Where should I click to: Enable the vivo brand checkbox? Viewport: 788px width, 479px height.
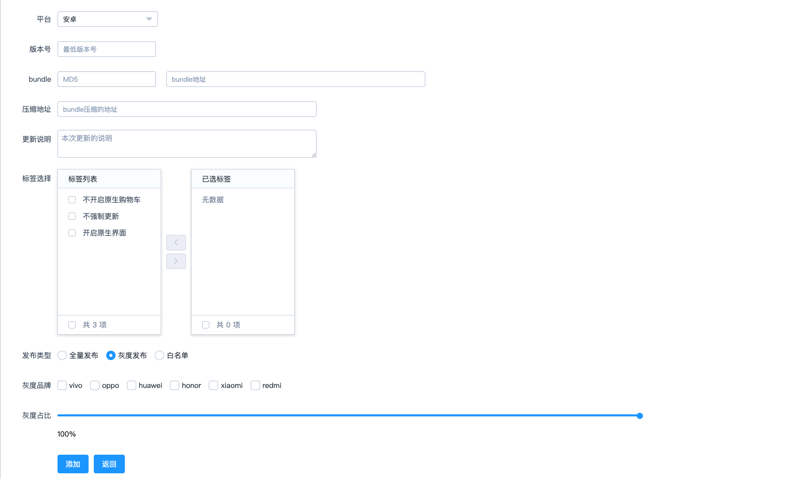click(x=62, y=385)
